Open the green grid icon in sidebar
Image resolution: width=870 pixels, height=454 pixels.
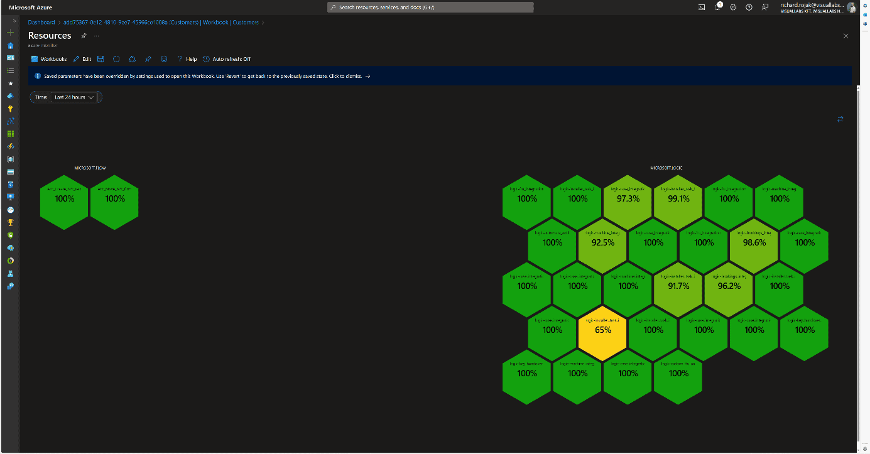point(10,134)
